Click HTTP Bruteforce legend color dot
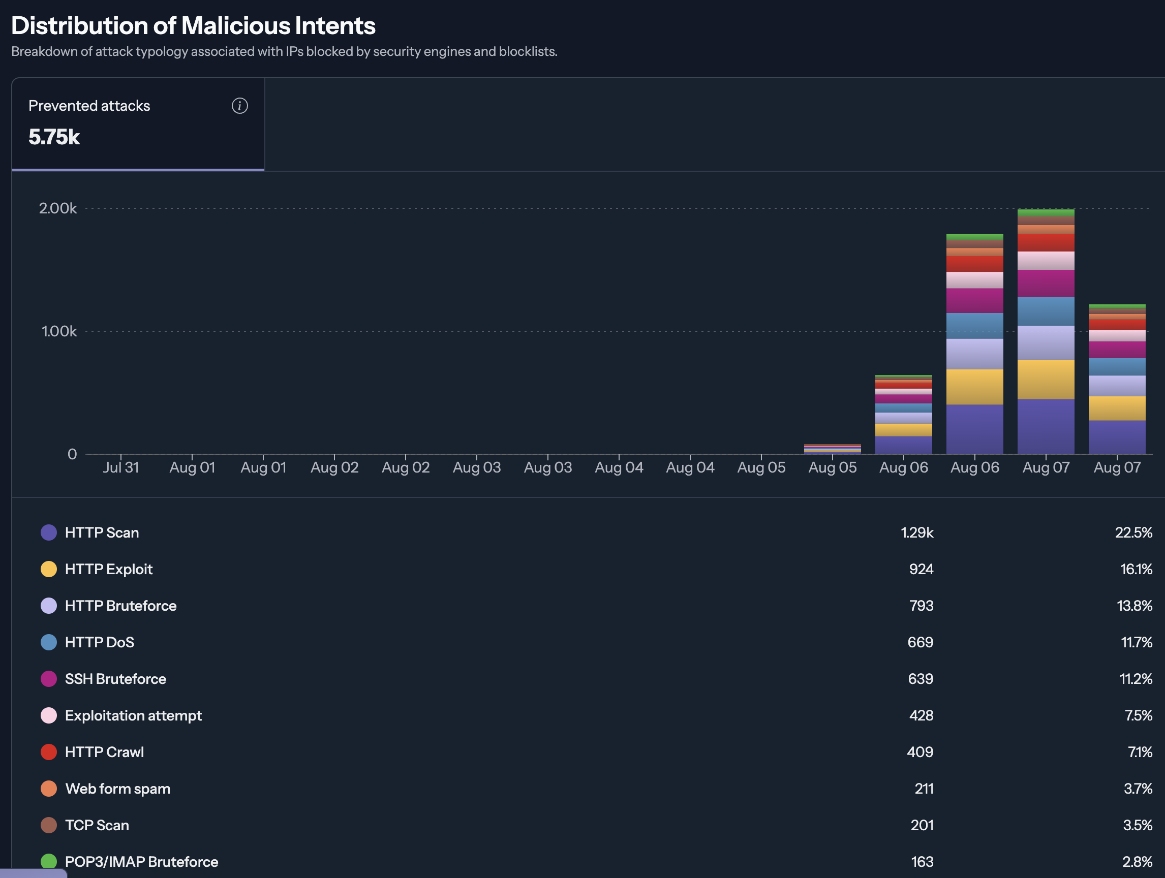 coord(48,605)
